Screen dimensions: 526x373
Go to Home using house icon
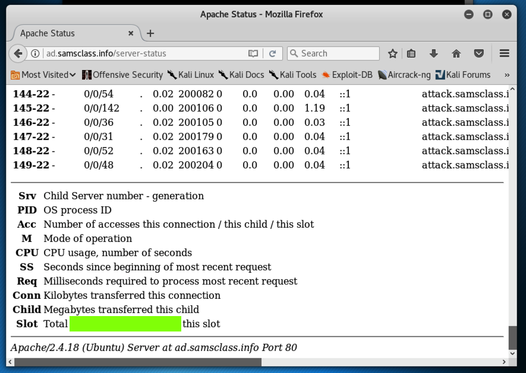click(x=456, y=53)
